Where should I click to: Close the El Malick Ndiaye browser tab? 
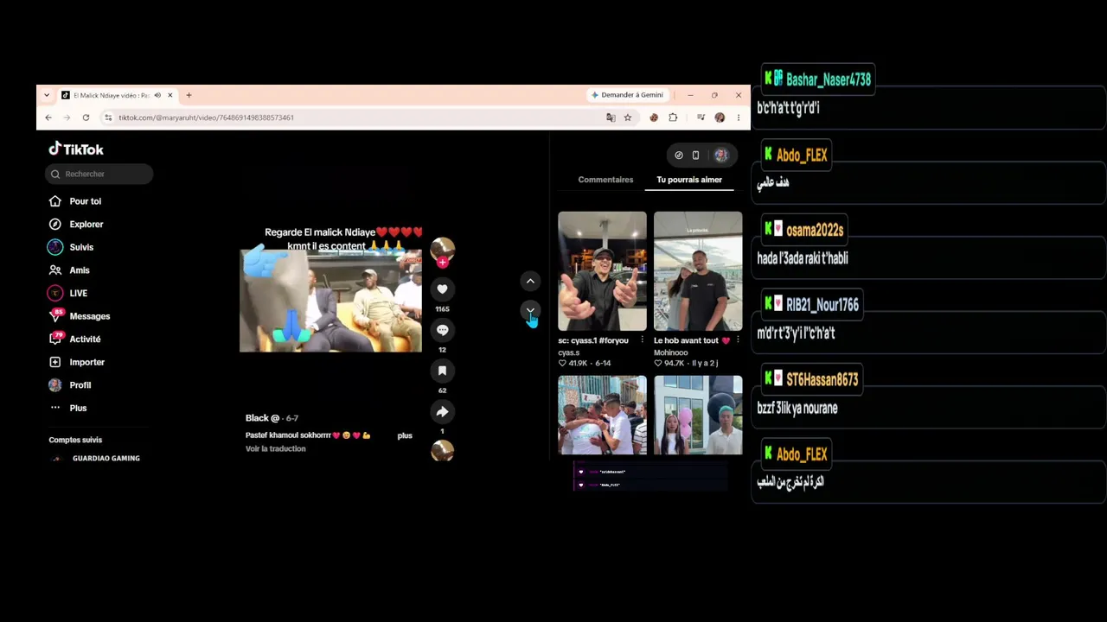click(170, 95)
